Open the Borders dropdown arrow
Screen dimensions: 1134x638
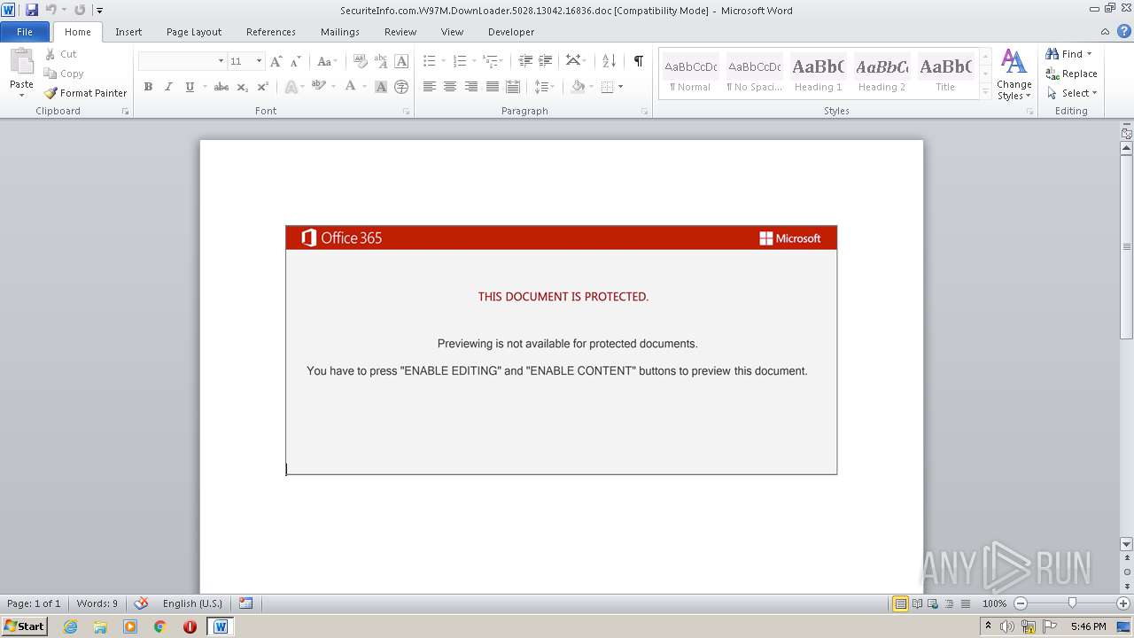pyautogui.click(x=621, y=87)
